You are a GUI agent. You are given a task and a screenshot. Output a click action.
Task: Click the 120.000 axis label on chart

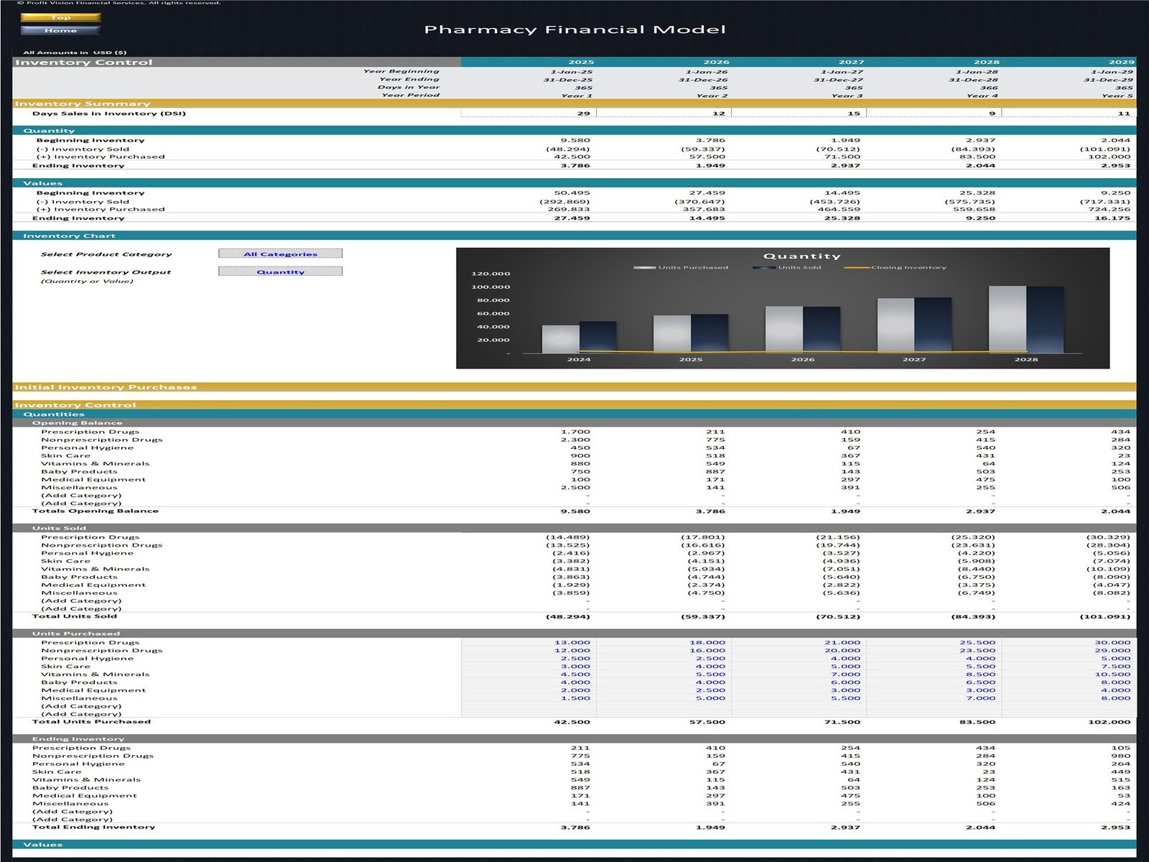click(x=490, y=274)
